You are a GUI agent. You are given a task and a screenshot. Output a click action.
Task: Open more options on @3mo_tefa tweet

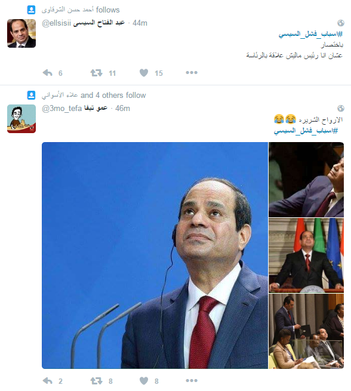(192, 380)
